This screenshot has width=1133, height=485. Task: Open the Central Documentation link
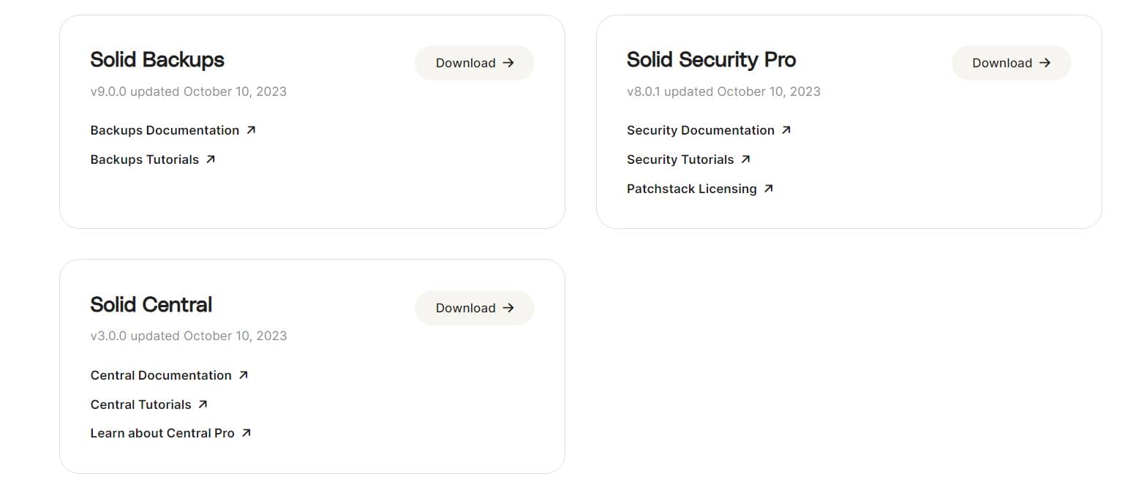click(x=160, y=375)
